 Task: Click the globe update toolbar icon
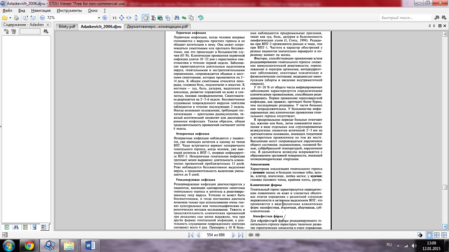coord(201,18)
